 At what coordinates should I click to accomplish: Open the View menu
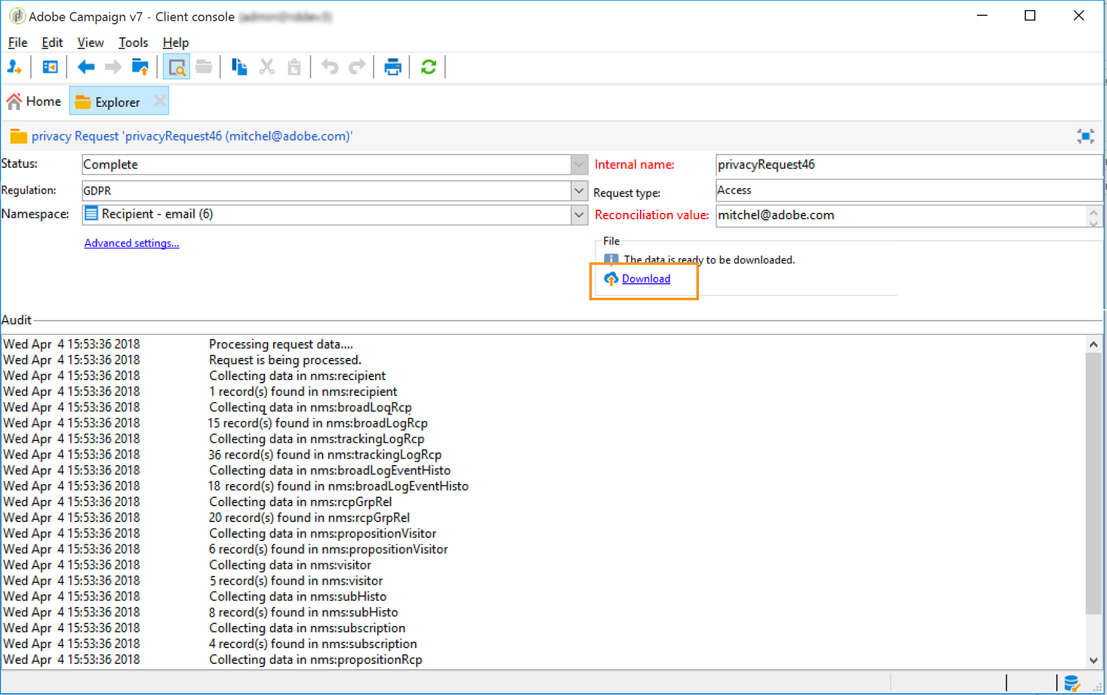coord(91,42)
